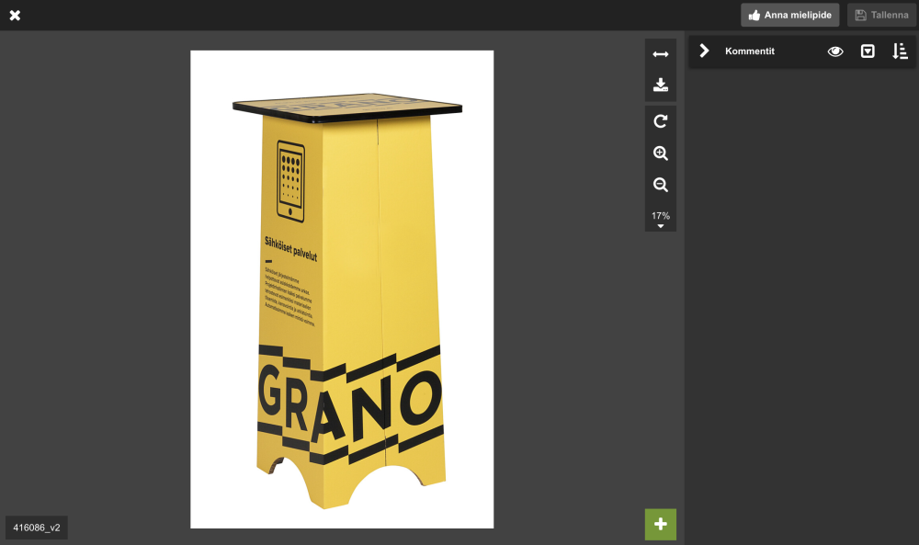Sort comments with the sort order icon
919x545 pixels.
coord(900,51)
